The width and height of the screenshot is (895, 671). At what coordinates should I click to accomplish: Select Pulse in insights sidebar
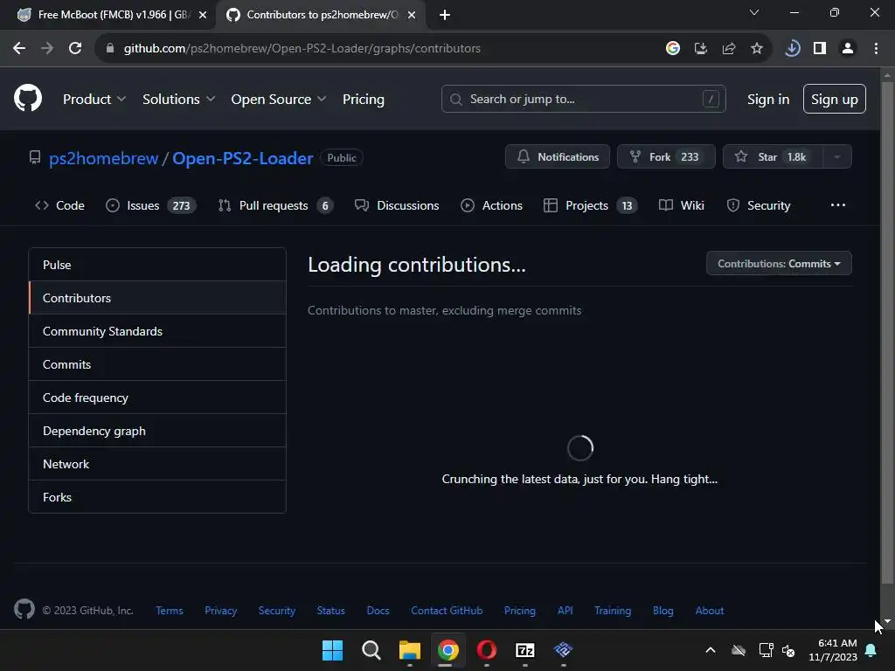click(157, 265)
